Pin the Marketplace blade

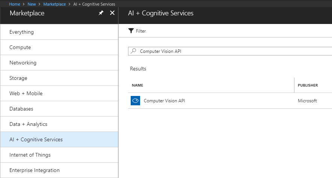tap(101, 13)
